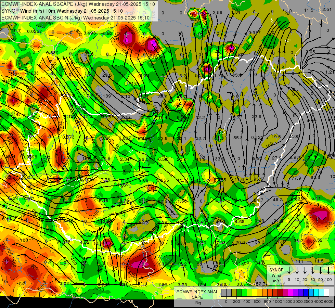
Task: Click the SYNOP wind arrow above 20
Action: point(305,270)
